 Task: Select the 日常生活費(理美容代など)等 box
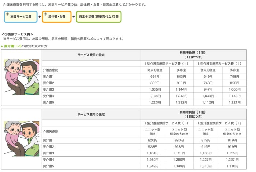point(99,17)
